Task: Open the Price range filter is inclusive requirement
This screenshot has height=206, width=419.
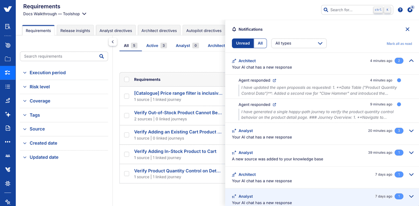Action: point(178,93)
